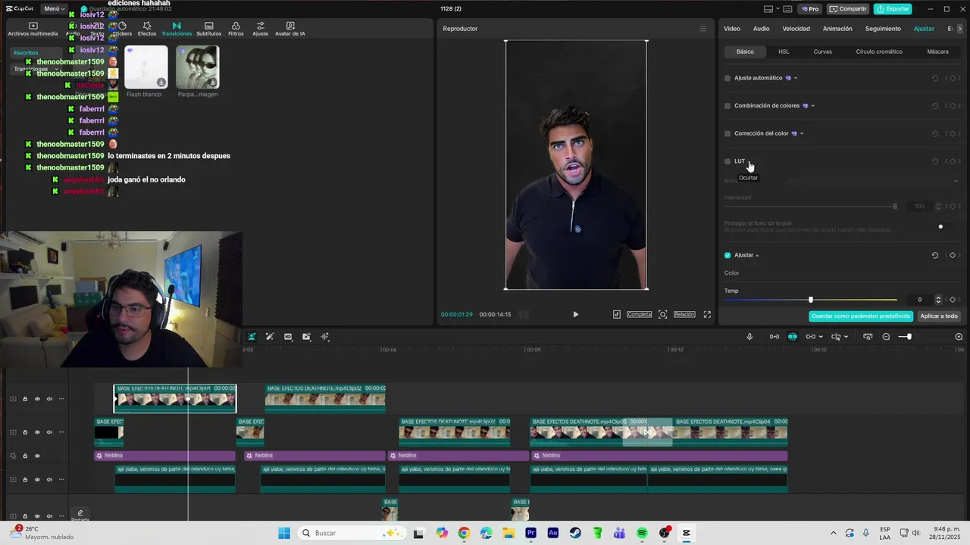Mute the top video track
The image size is (970, 545).
click(49, 399)
